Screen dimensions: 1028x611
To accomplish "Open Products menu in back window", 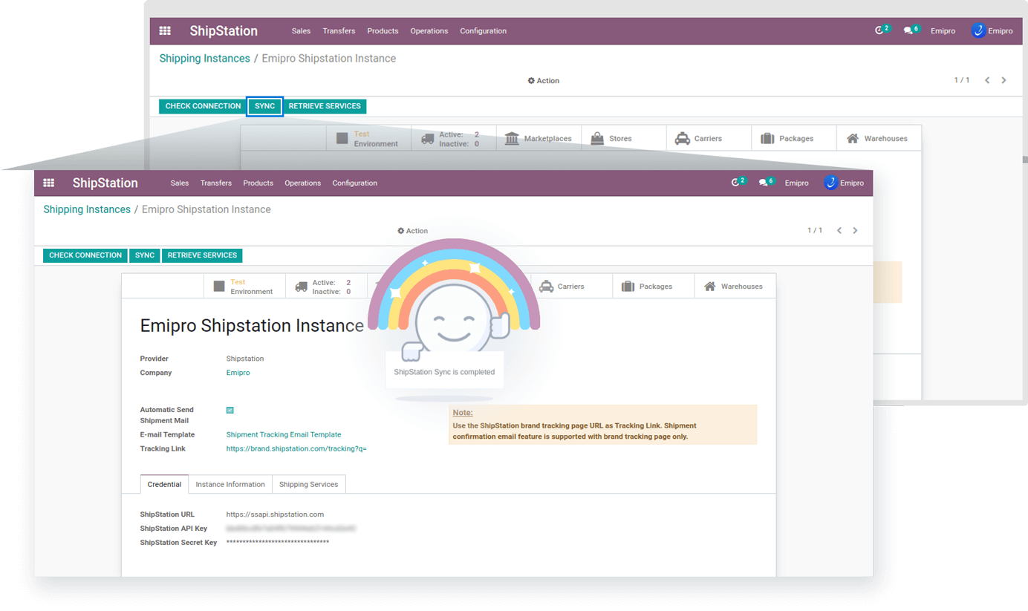I will click(383, 30).
